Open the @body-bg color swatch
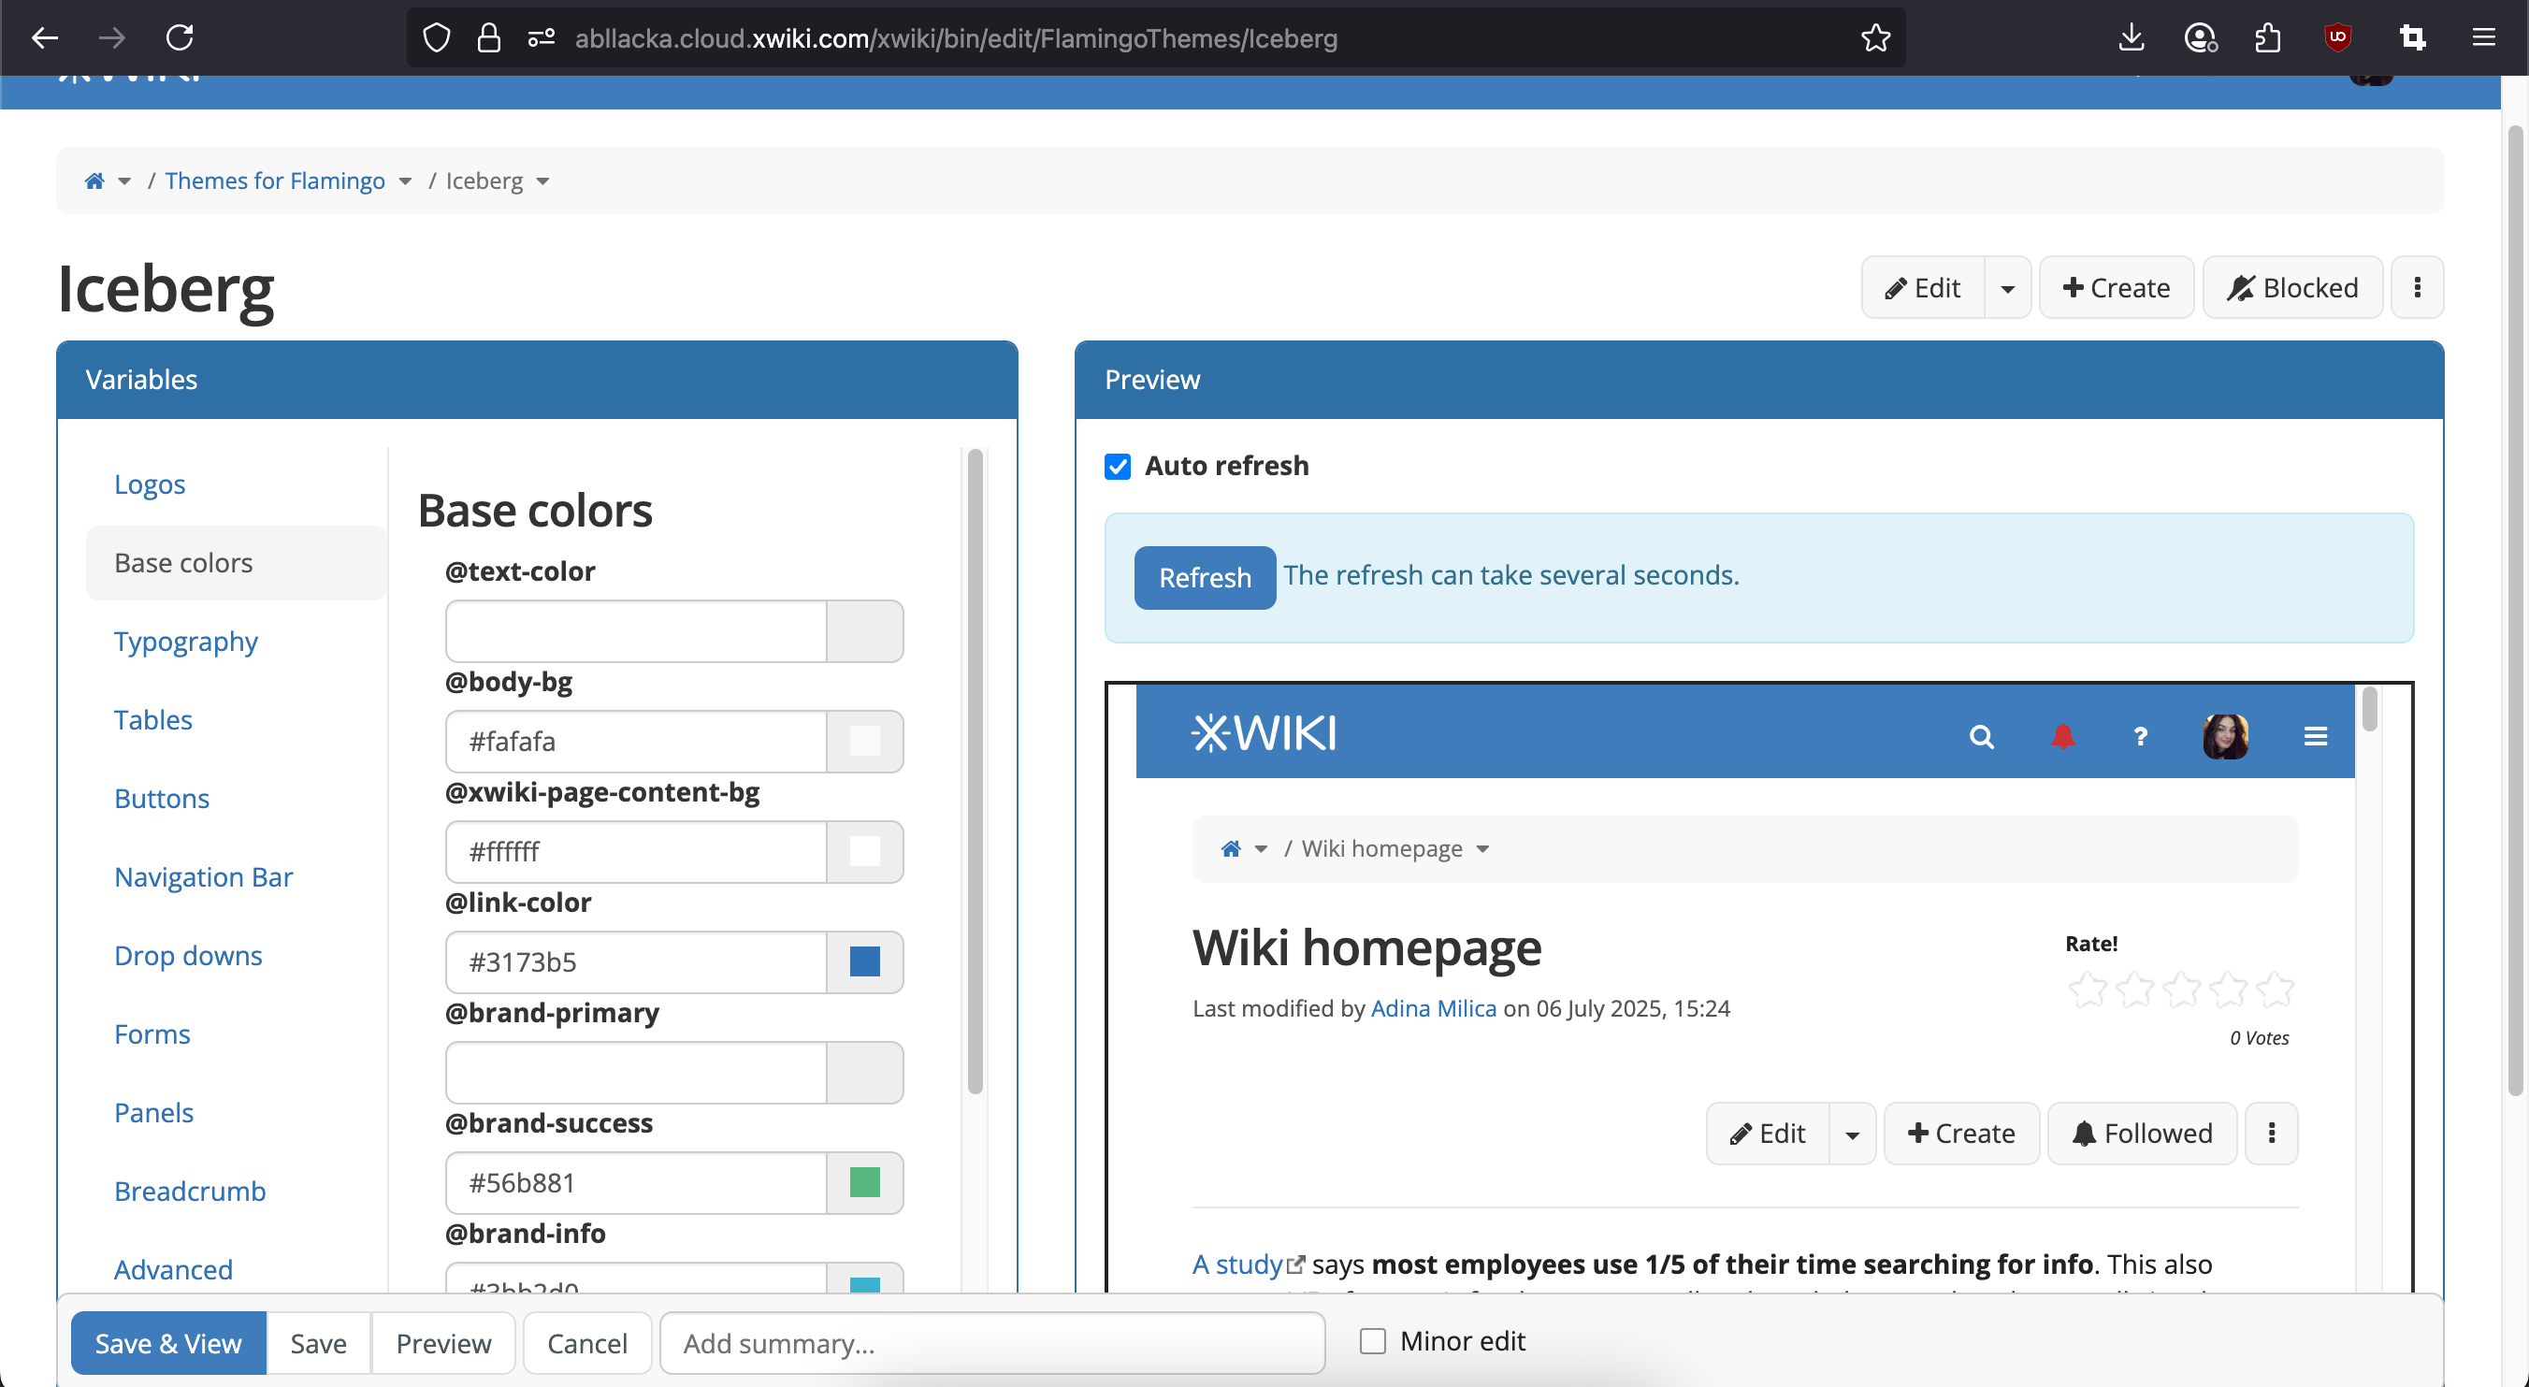Viewport: 2529px width, 1387px height. [864, 741]
